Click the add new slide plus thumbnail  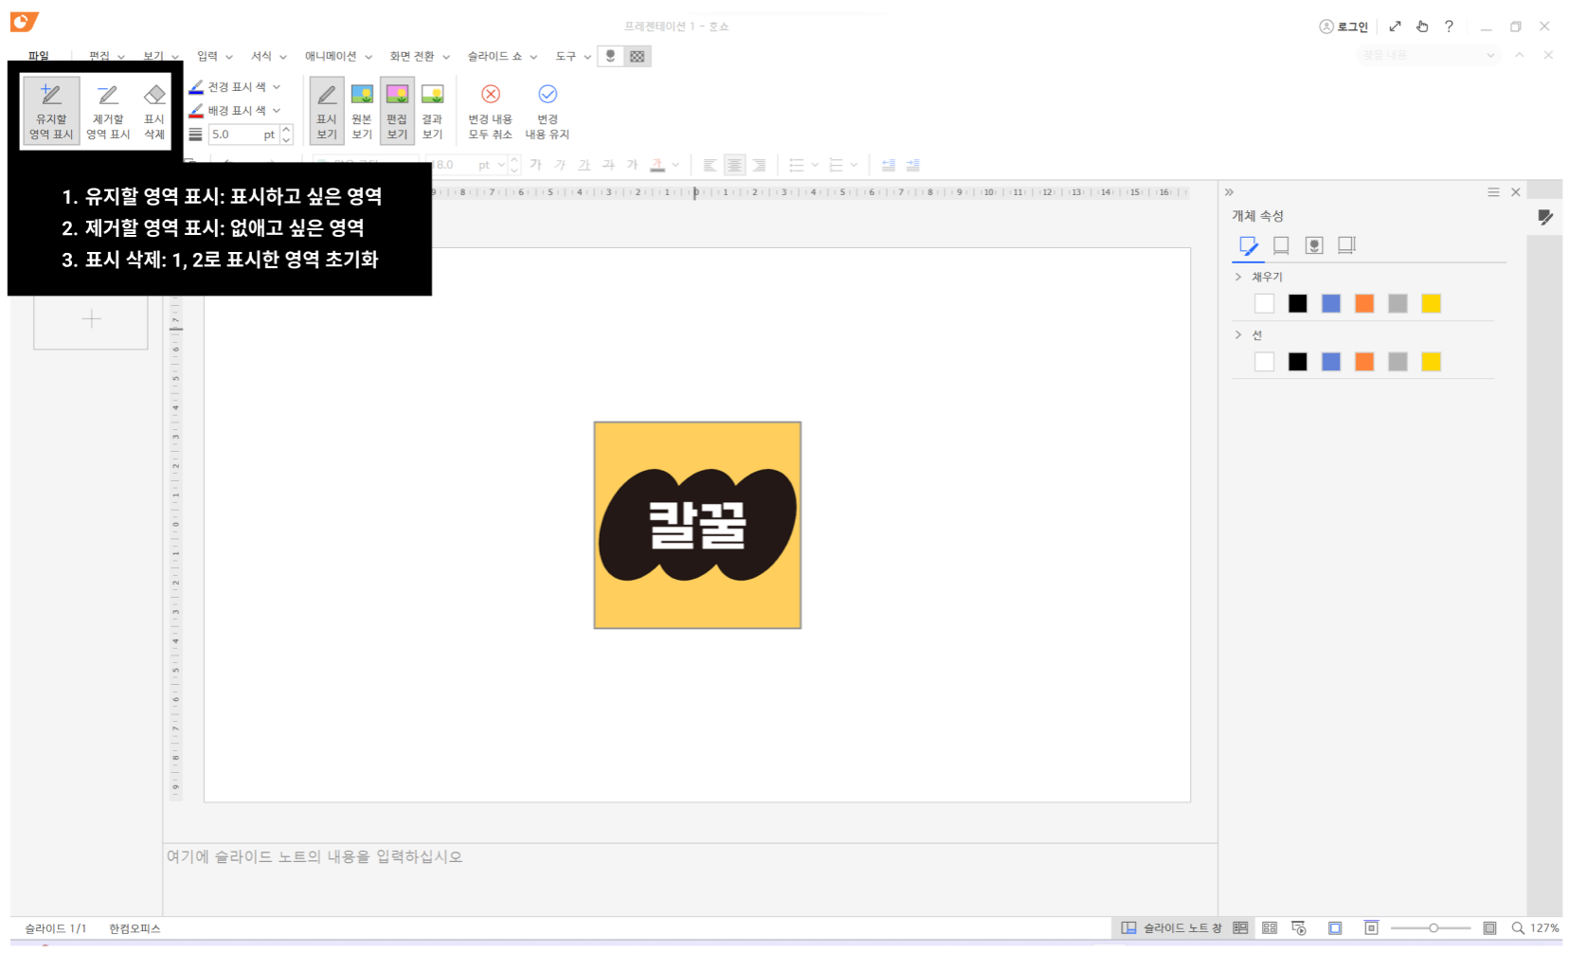click(91, 319)
